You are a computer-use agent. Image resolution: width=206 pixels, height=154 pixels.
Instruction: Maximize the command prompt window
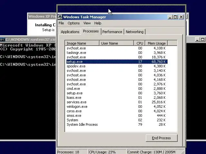[202, 39]
